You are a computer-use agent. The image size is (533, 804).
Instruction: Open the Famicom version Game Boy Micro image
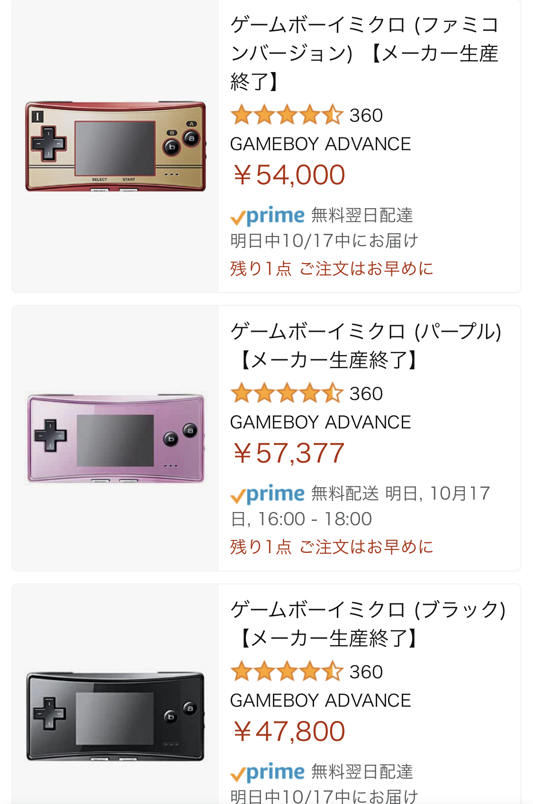tap(116, 146)
